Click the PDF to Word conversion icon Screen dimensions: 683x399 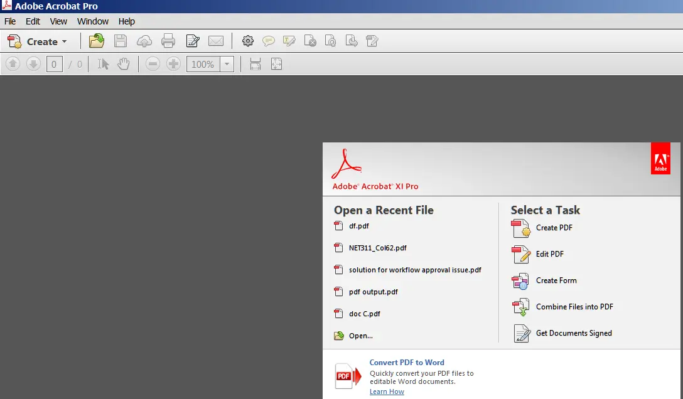(x=348, y=376)
